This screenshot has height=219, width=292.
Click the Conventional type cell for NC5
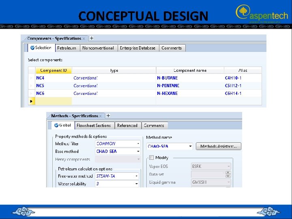click(x=114, y=86)
